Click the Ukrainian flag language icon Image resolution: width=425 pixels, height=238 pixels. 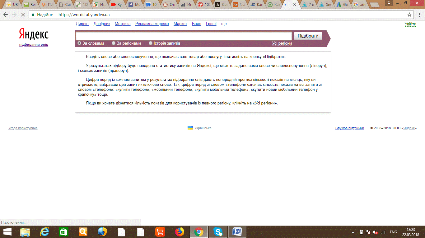click(x=190, y=128)
